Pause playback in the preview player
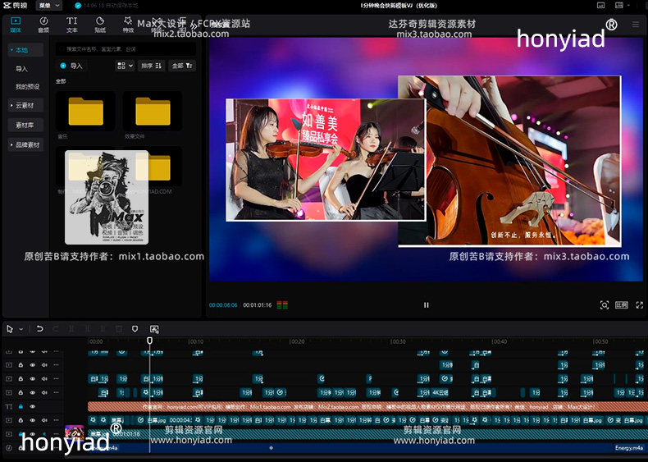This screenshot has width=648, height=462. (426, 305)
